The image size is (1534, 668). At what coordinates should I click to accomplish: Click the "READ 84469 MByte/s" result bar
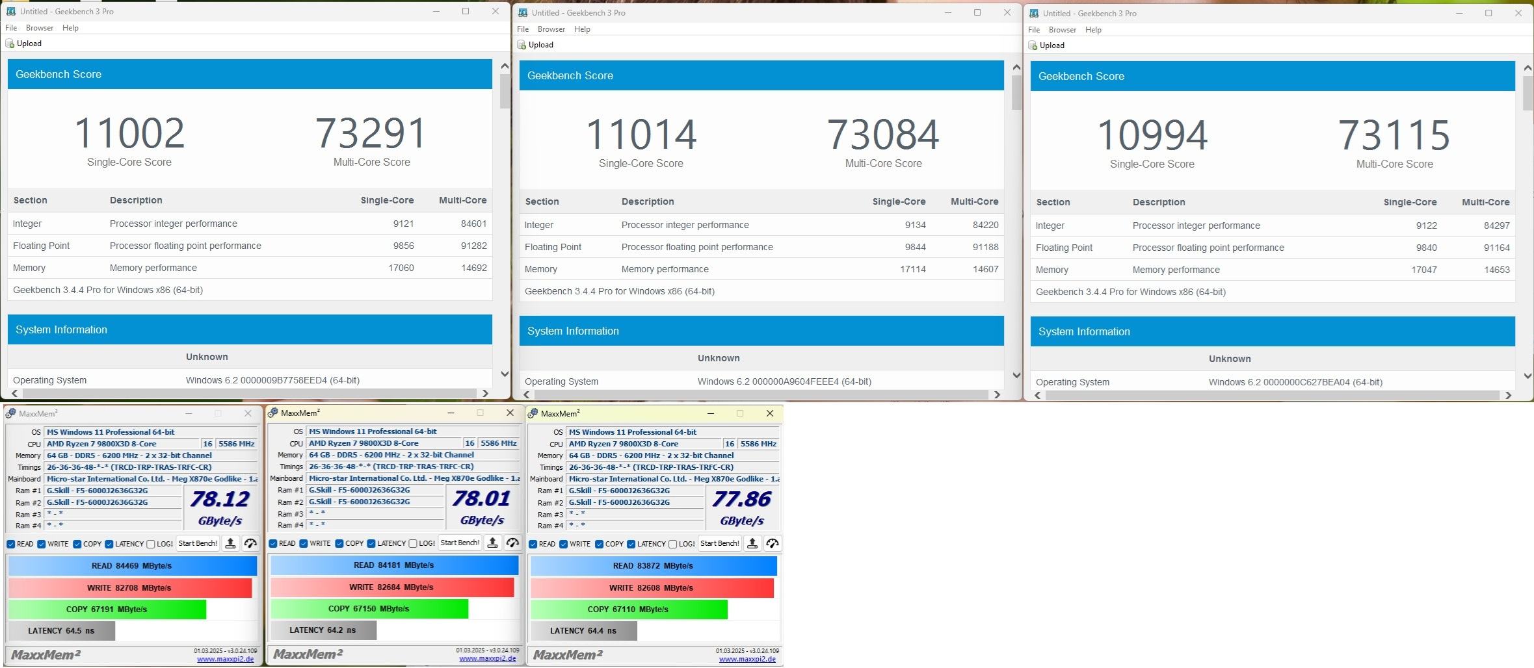tap(133, 566)
